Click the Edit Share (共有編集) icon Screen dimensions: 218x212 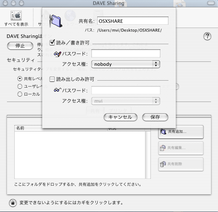[x=163, y=148]
